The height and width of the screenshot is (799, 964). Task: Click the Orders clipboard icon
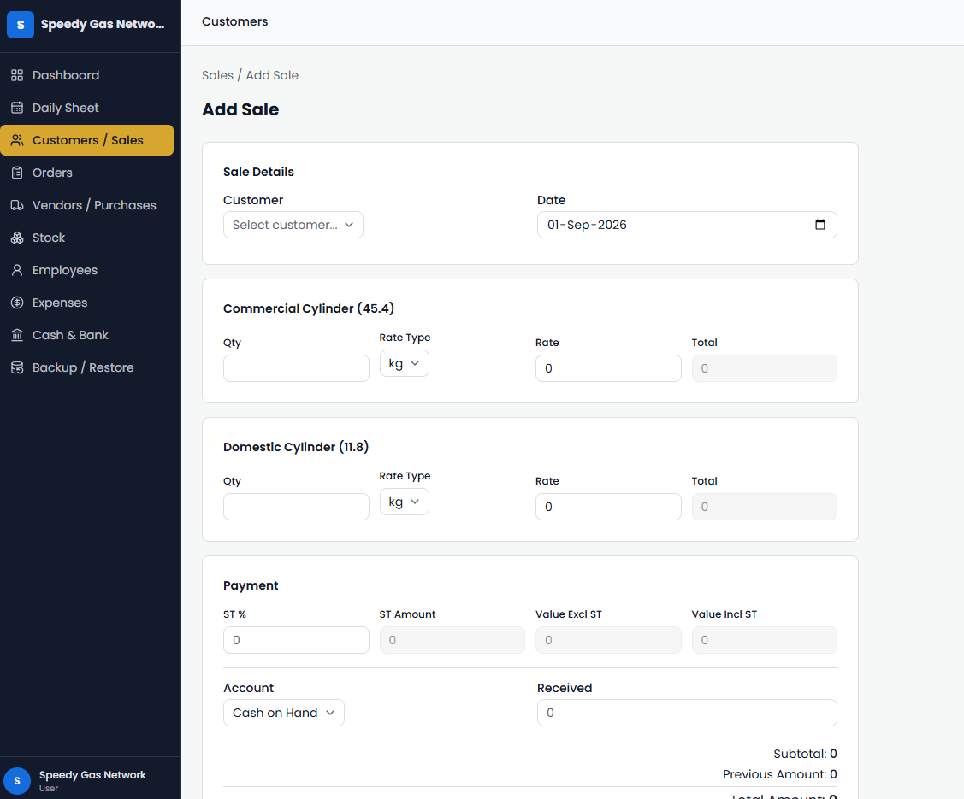[x=17, y=173]
